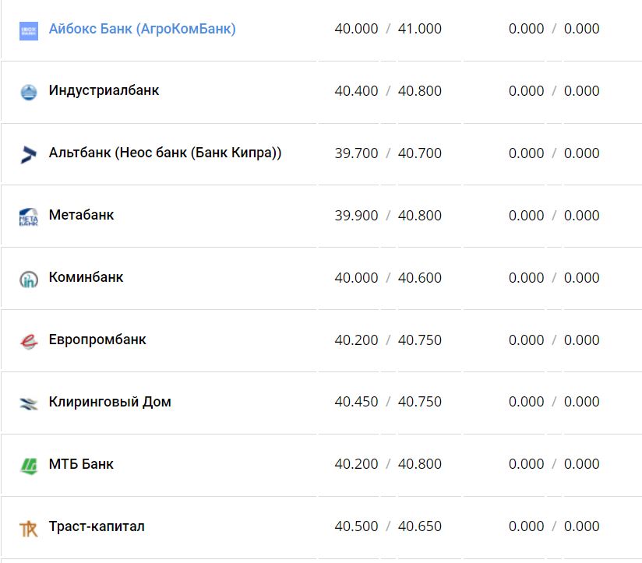Select the Траст-капитал bank name
Viewport: 642px width, 563px height.
click(97, 526)
